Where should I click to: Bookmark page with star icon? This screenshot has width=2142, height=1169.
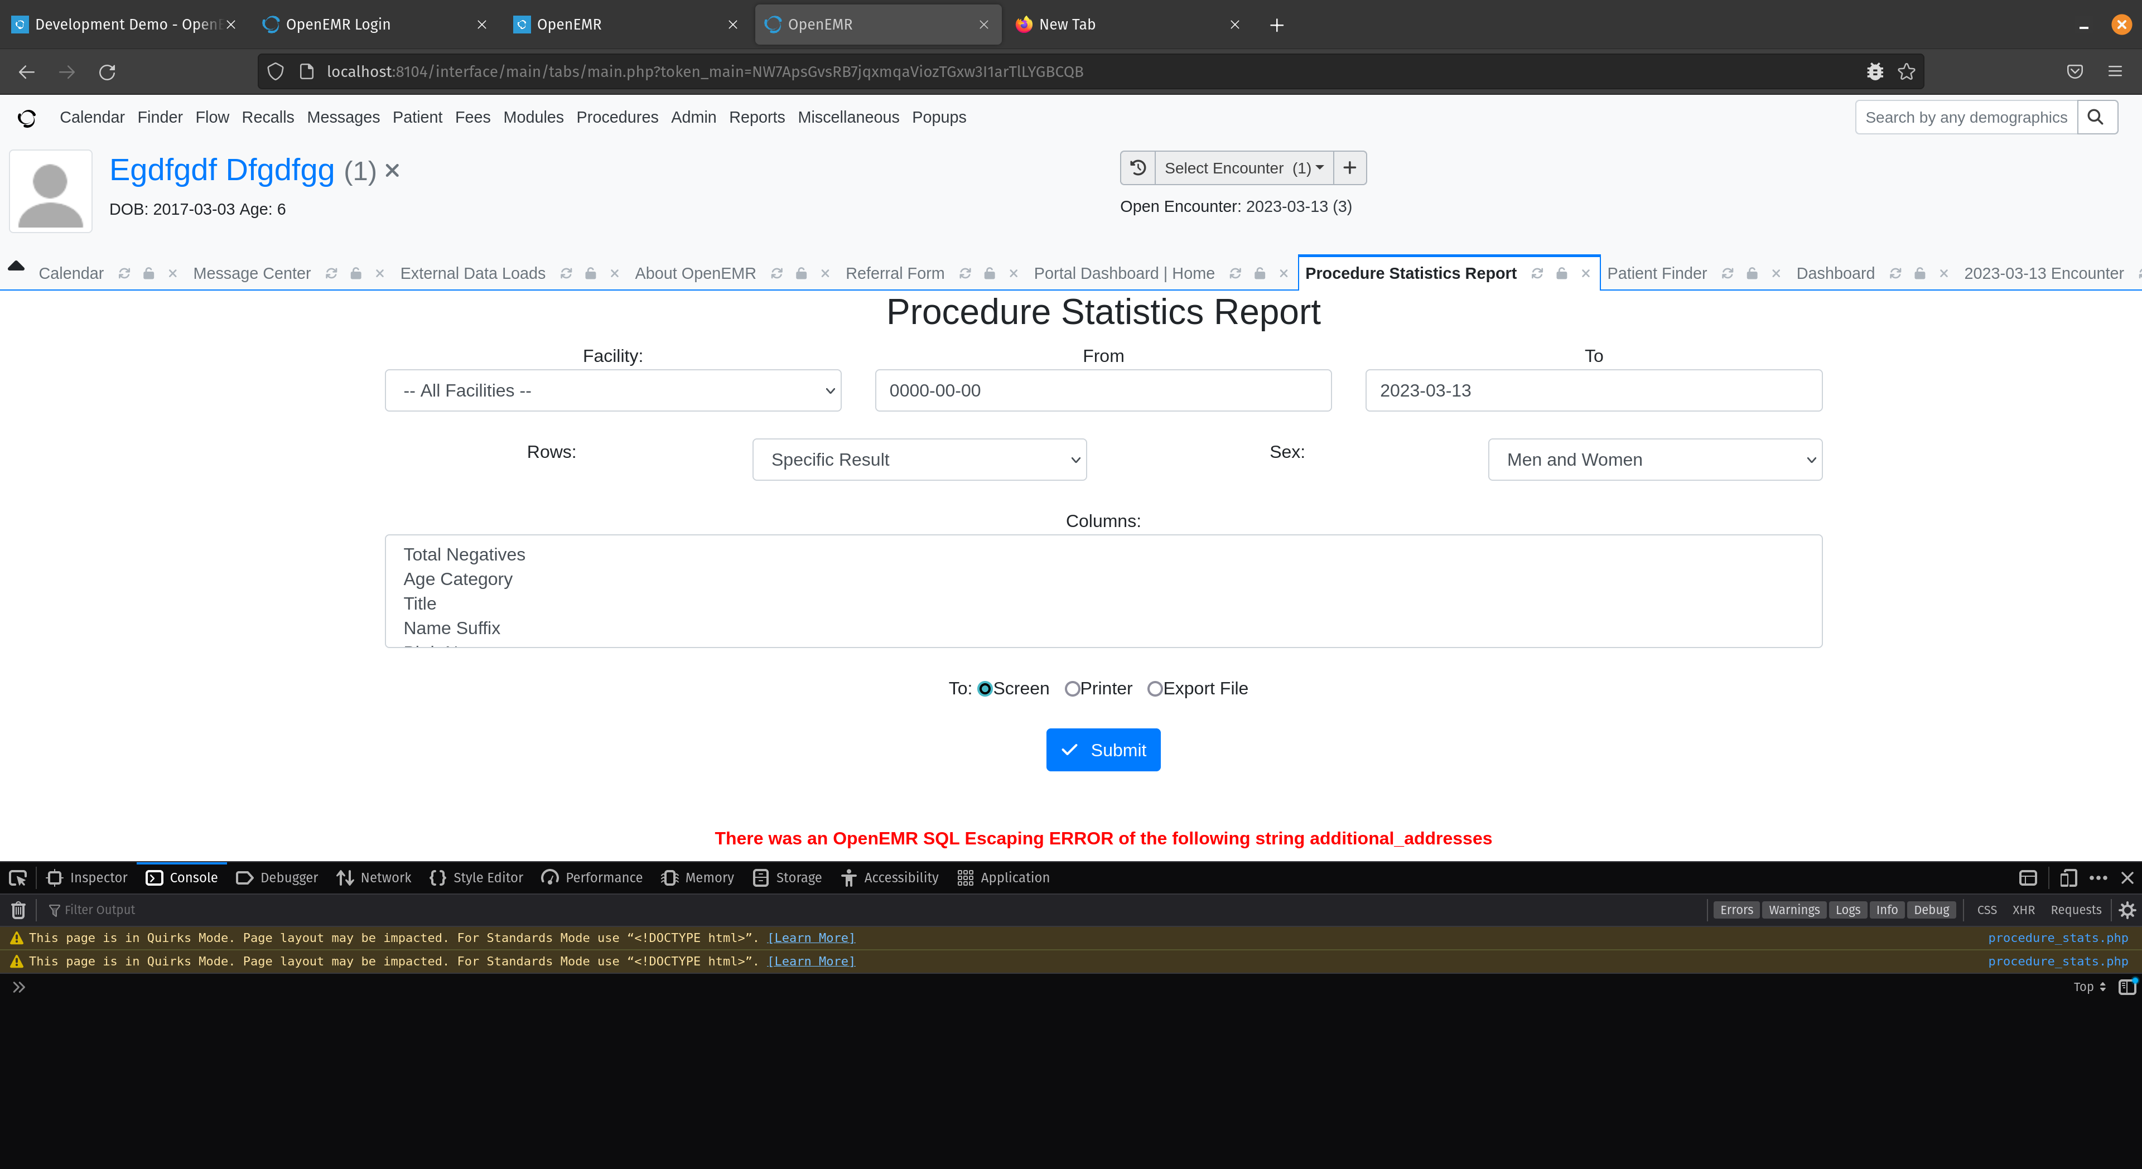(1907, 73)
